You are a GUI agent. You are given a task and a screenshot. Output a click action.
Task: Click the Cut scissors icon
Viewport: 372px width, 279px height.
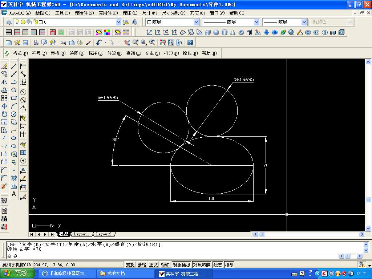click(63, 43)
